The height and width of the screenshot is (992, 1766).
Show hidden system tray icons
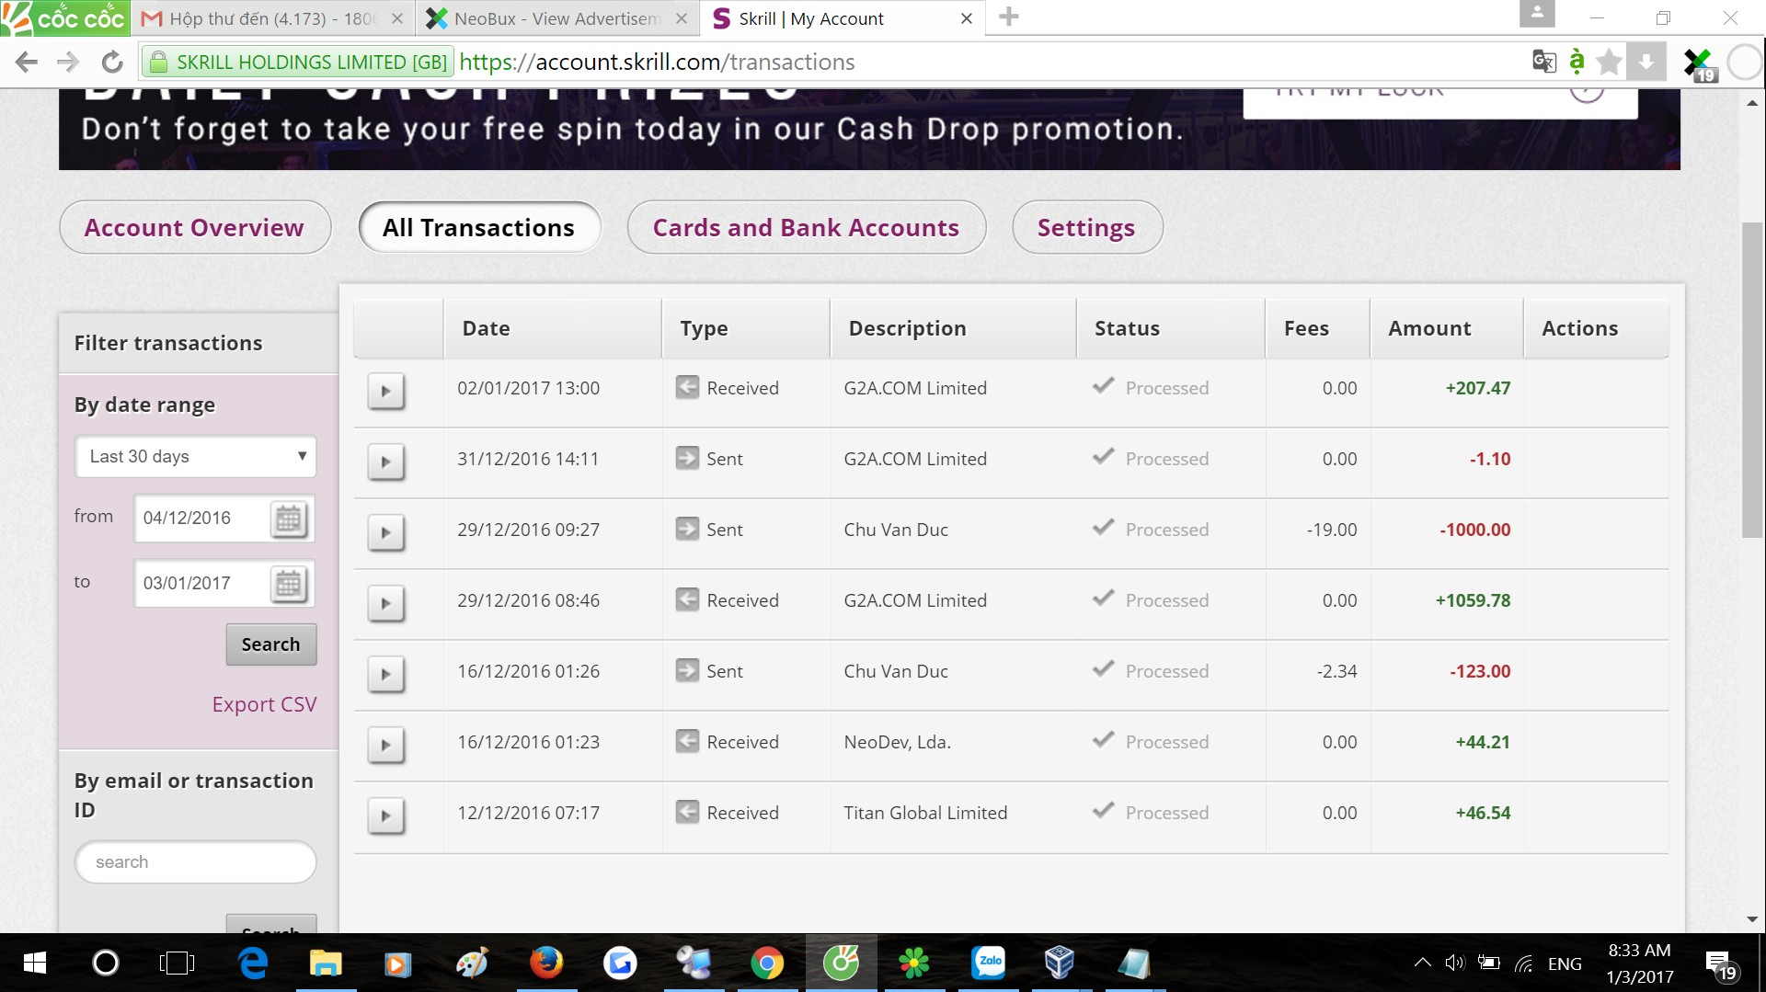[x=1422, y=963]
